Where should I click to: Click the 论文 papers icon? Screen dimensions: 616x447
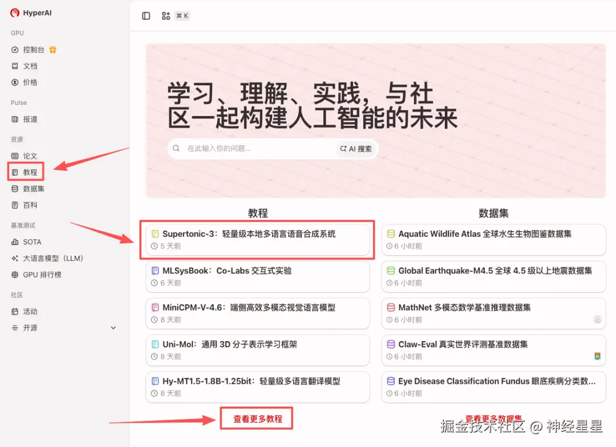(15, 156)
